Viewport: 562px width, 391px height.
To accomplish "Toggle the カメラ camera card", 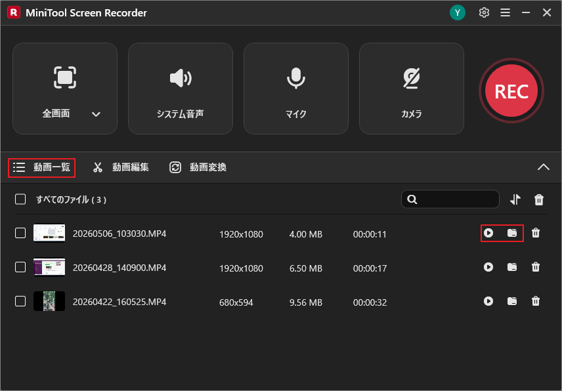I will (412, 89).
